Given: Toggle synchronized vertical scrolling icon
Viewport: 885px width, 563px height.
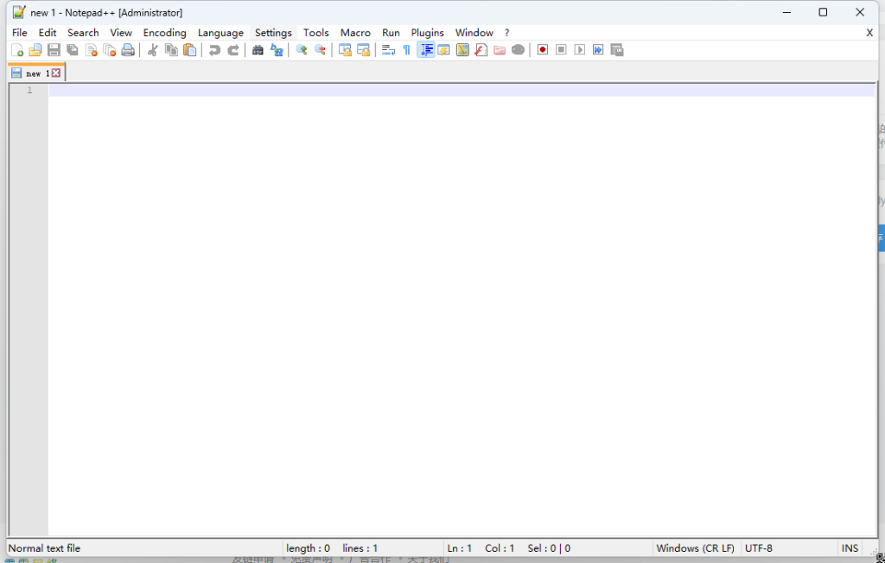Looking at the screenshot, I should tap(344, 50).
